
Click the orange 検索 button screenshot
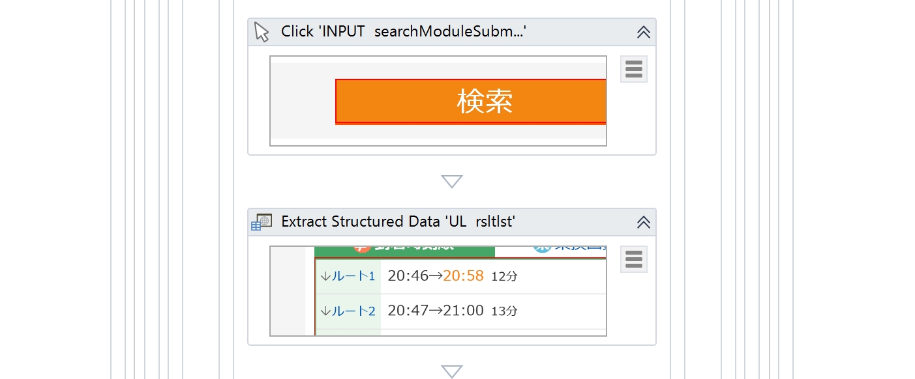(471, 102)
